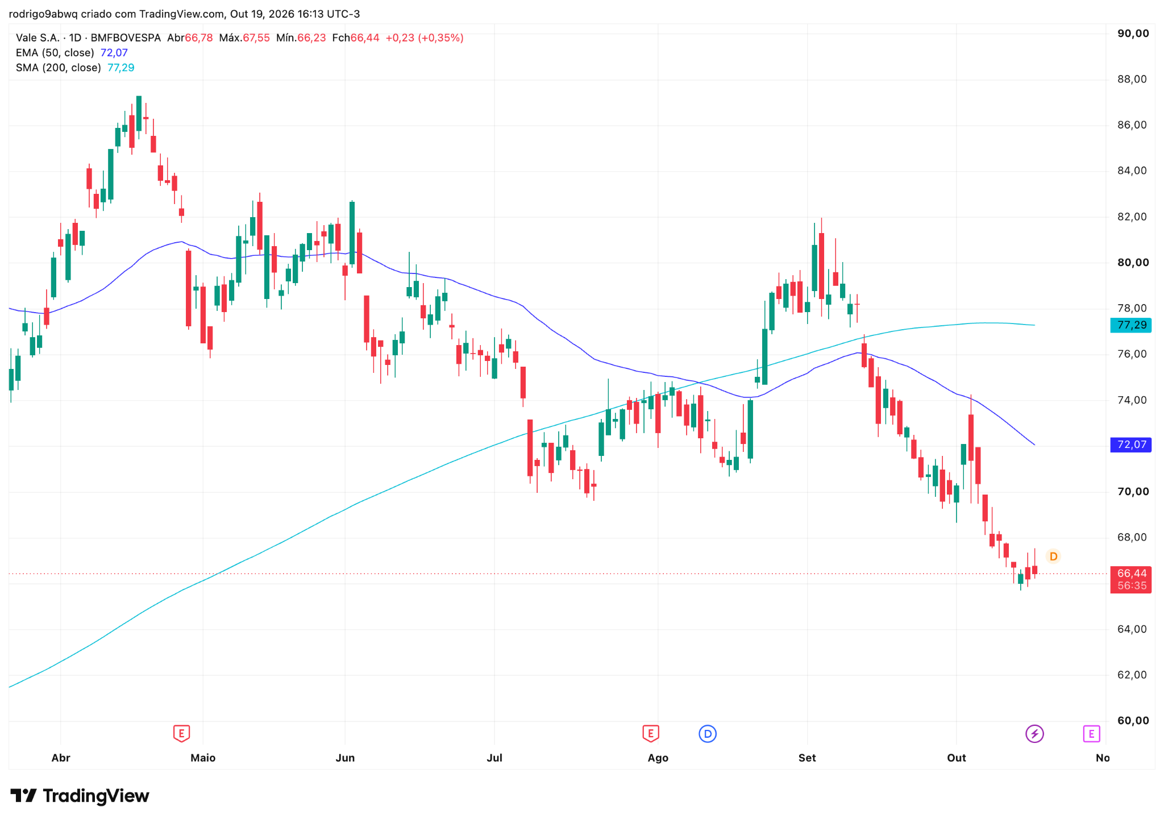Viewport: 1164px width, 822px height.
Task: Click the 60,00 price scale value
Action: 1133,721
